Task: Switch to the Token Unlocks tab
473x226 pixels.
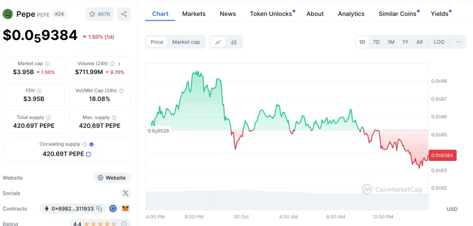Action: (x=271, y=14)
